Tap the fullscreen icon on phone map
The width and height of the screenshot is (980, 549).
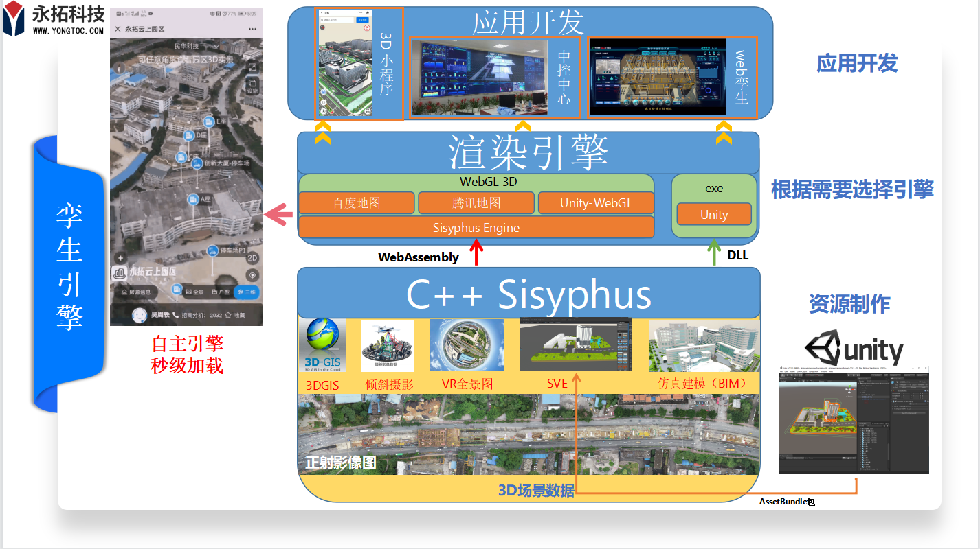coord(252,67)
